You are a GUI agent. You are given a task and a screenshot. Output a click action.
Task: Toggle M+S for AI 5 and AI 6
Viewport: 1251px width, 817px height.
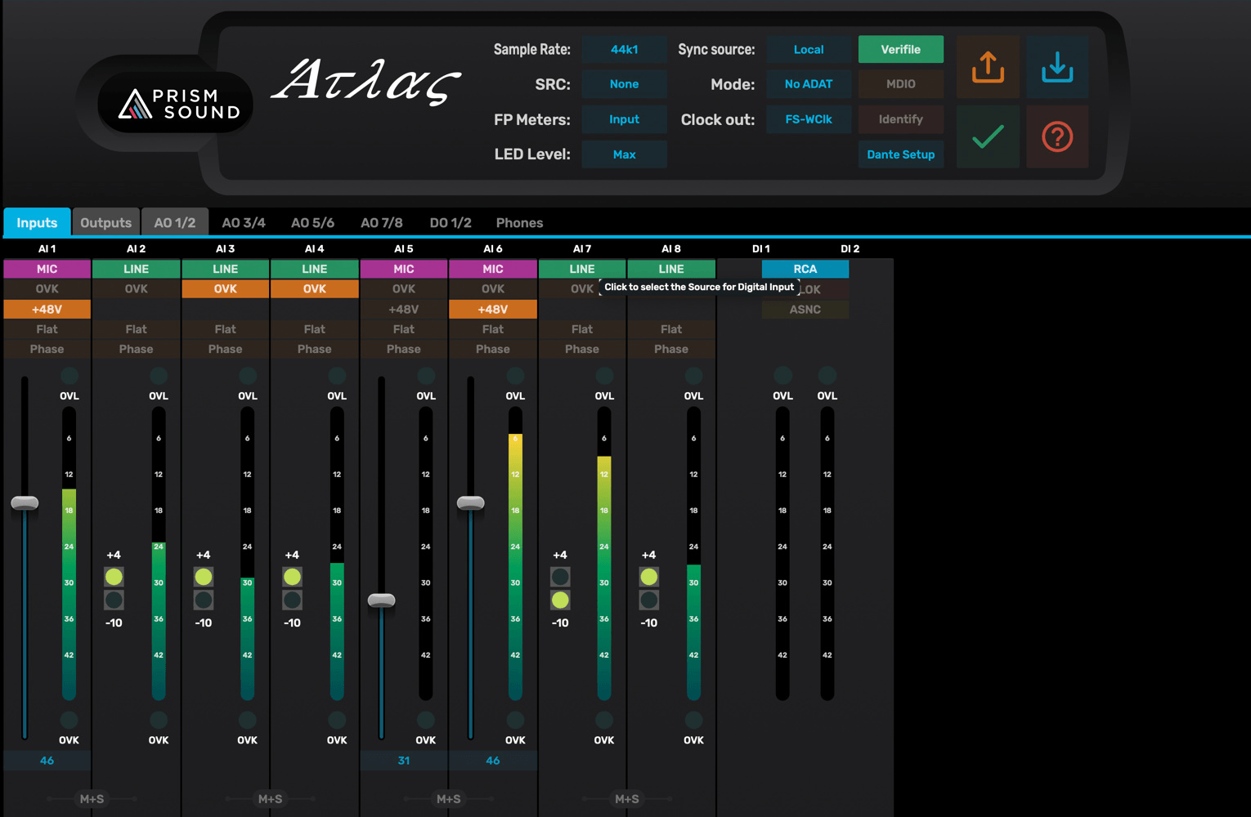click(448, 799)
